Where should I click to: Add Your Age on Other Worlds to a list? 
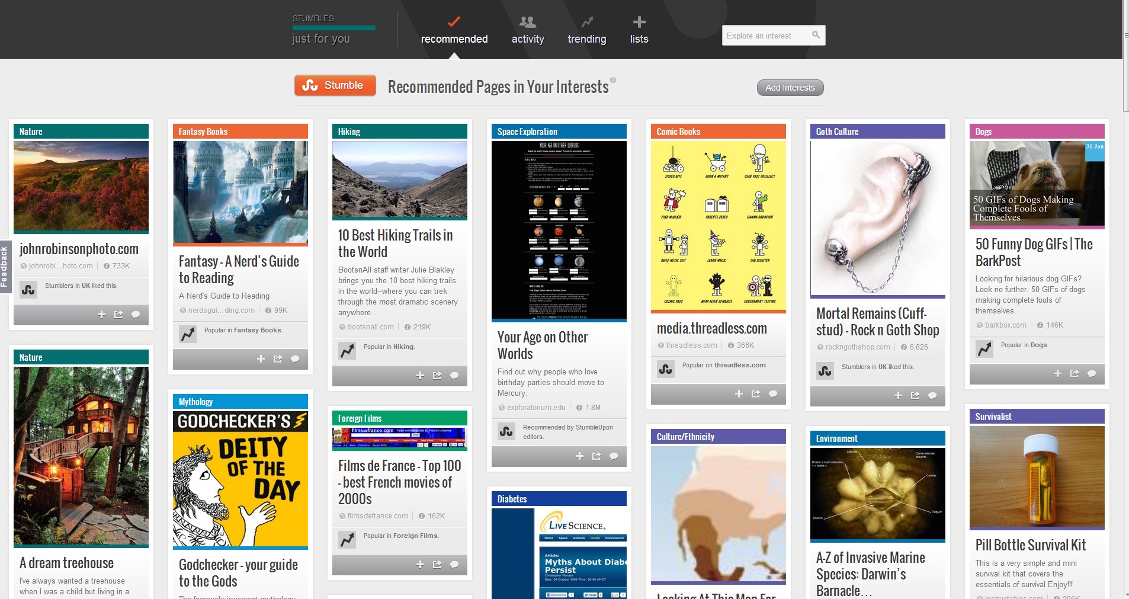coord(579,456)
